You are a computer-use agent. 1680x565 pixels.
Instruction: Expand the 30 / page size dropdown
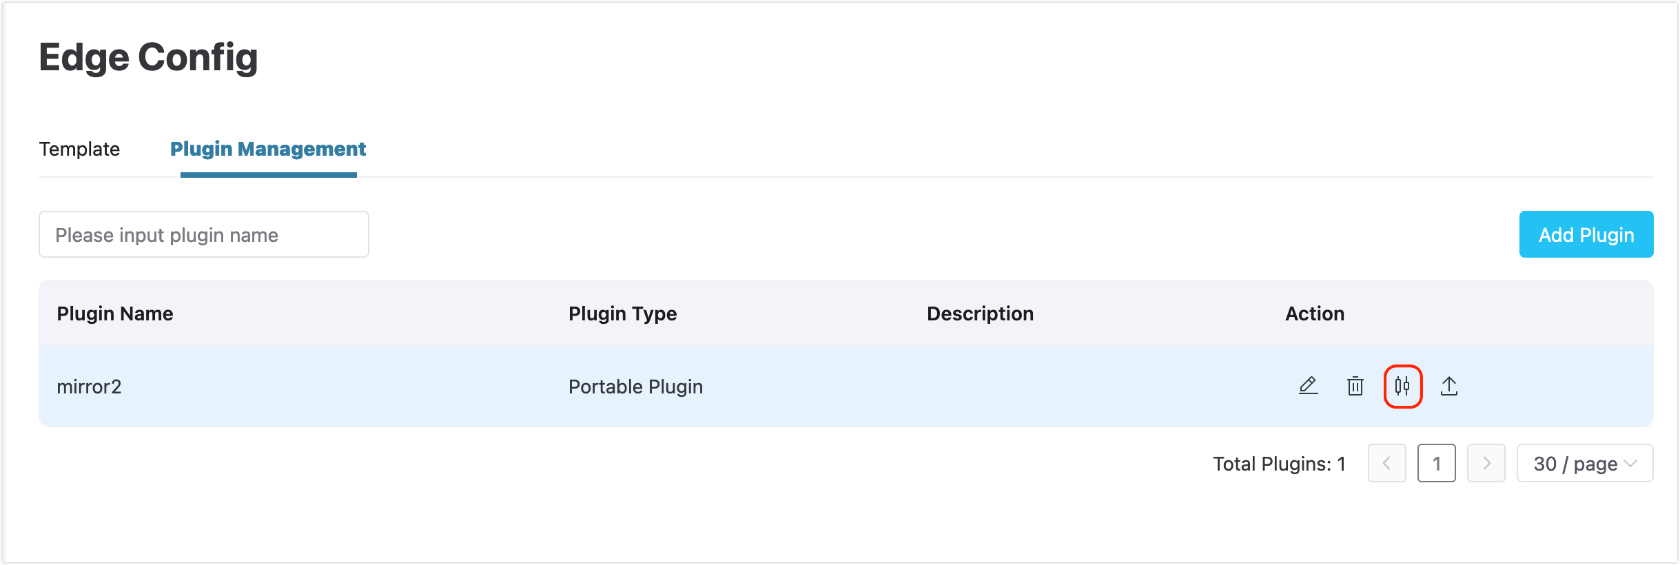click(1584, 463)
